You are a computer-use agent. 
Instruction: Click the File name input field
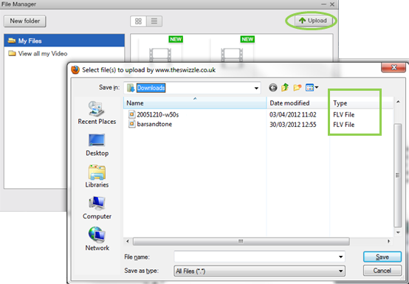259,257
